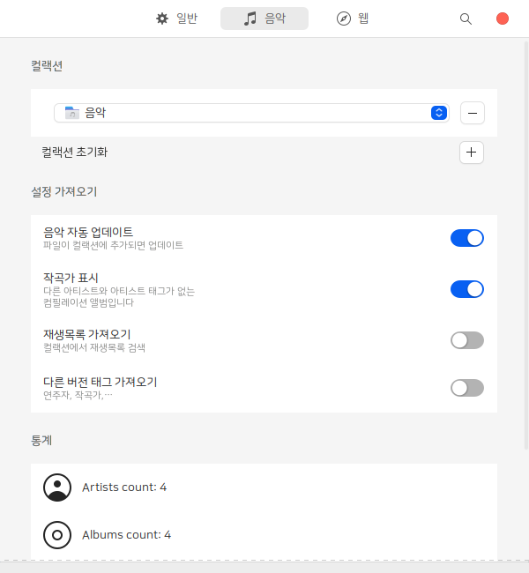Click the Artists count person icon
Viewport: 529px width, 573px height.
pyautogui.click(x=57, y=487)
